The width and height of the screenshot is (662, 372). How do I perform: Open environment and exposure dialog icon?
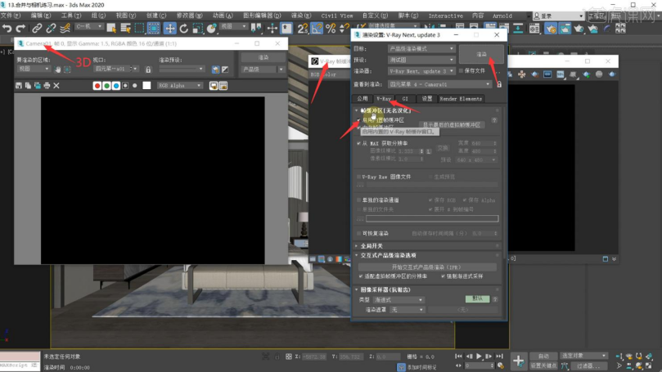point(225,69)
